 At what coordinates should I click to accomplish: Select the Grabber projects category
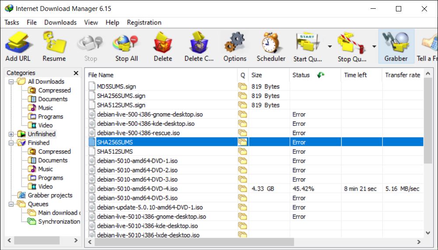50,195
